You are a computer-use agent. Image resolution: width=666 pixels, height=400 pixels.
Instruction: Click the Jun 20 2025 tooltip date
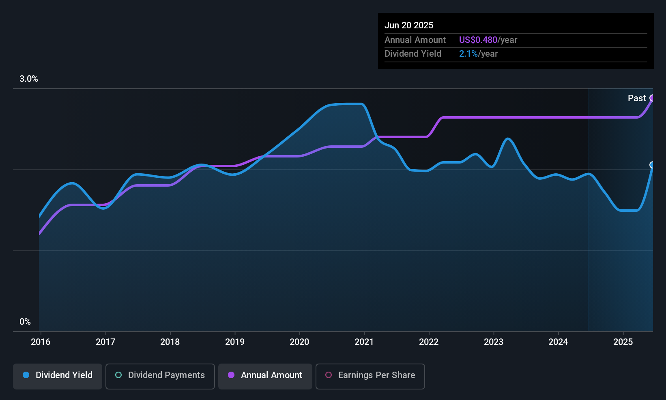pos(409,26)
